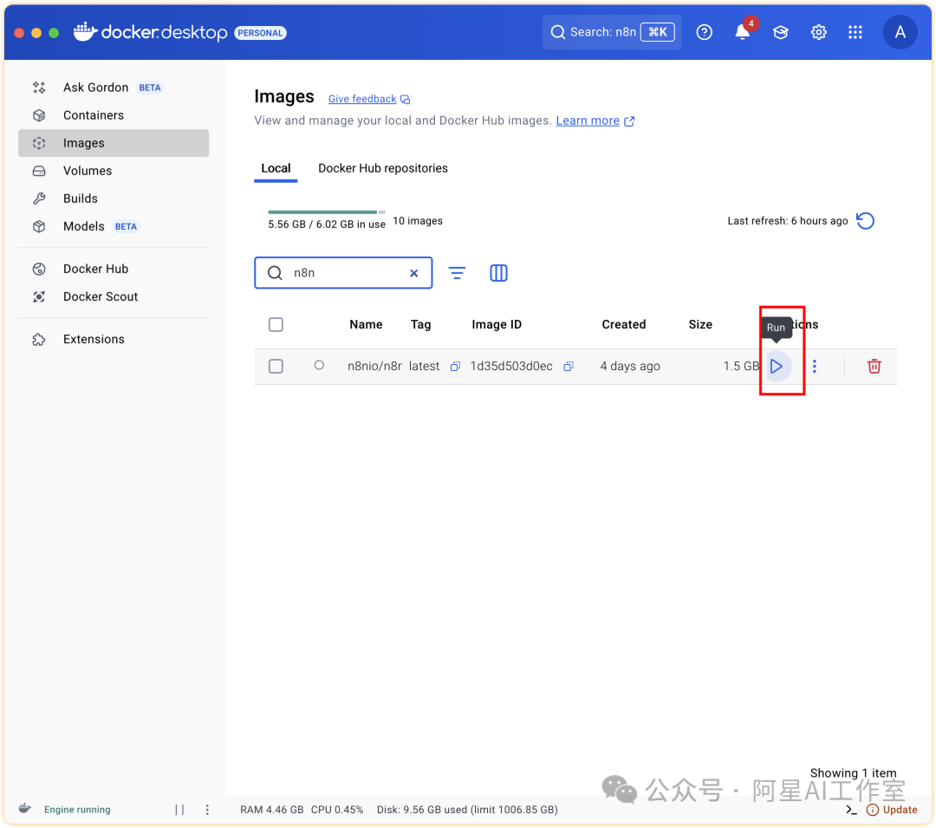
Task: Go to Containers in sidebar
Action: click(x=114, y=115)
